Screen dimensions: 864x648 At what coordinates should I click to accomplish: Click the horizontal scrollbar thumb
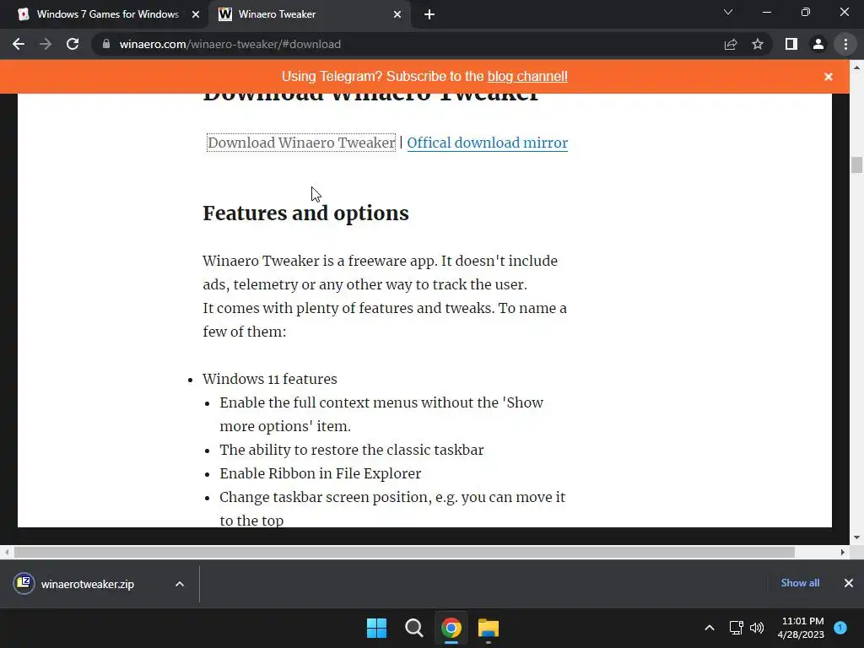click(404, 552)
